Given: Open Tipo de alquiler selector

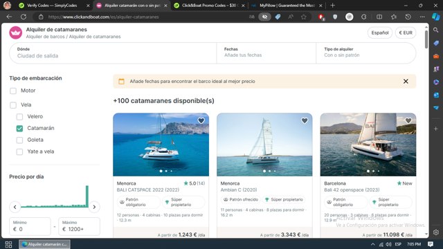Looking at the screenshot, I should point(366,53).
